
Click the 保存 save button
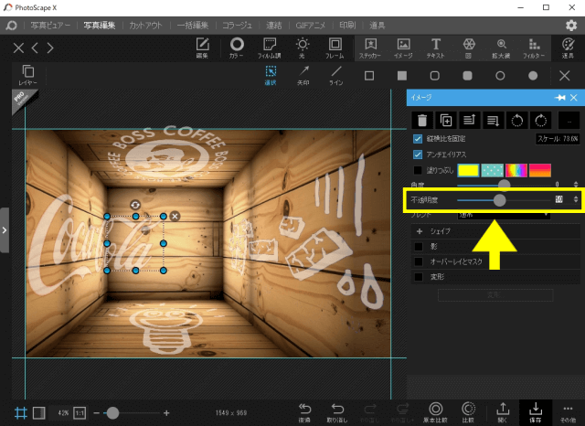(x=536, y=412)
